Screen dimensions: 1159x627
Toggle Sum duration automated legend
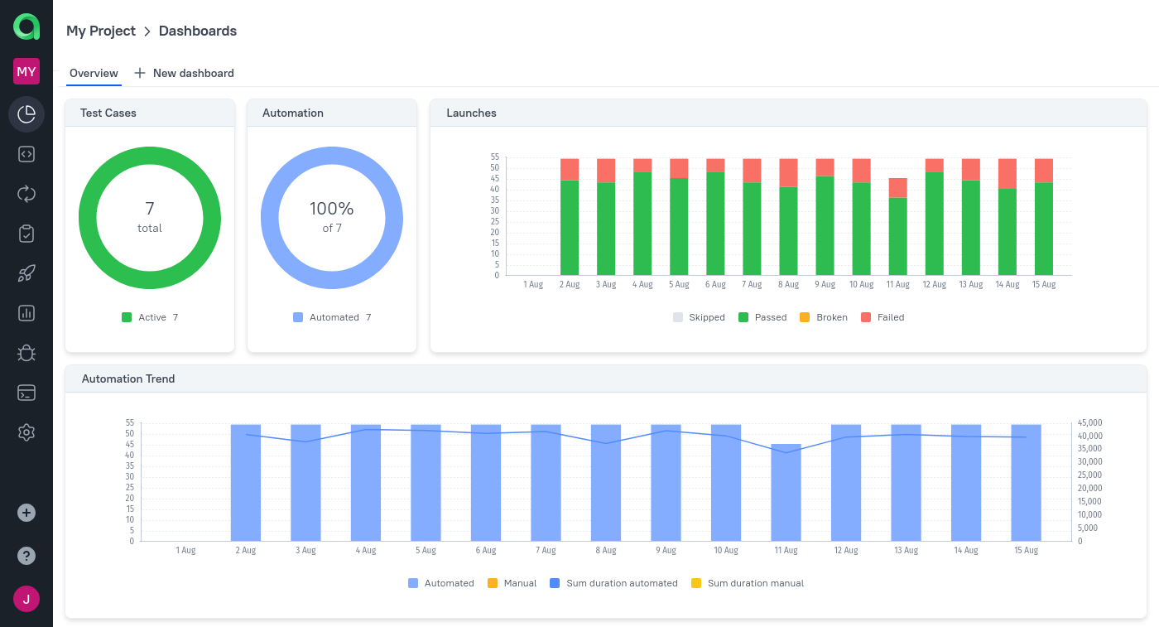click(614, 583)
